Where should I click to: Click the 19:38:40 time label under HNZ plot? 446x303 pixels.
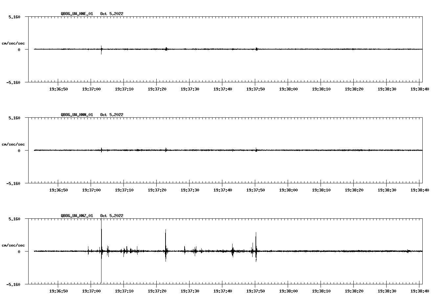tap(420, 291)
